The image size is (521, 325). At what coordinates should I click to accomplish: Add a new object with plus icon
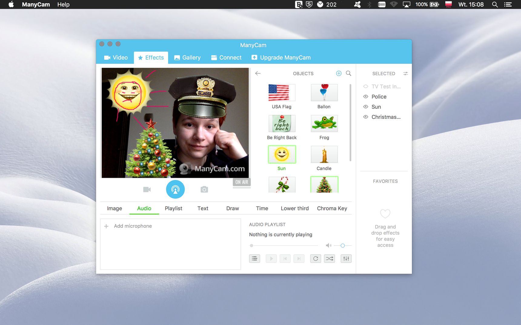(339, 73)
